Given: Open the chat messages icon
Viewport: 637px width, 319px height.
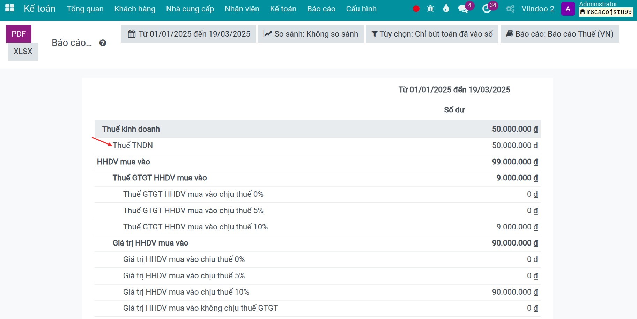Looking at the screenshot, I should 463,9.
